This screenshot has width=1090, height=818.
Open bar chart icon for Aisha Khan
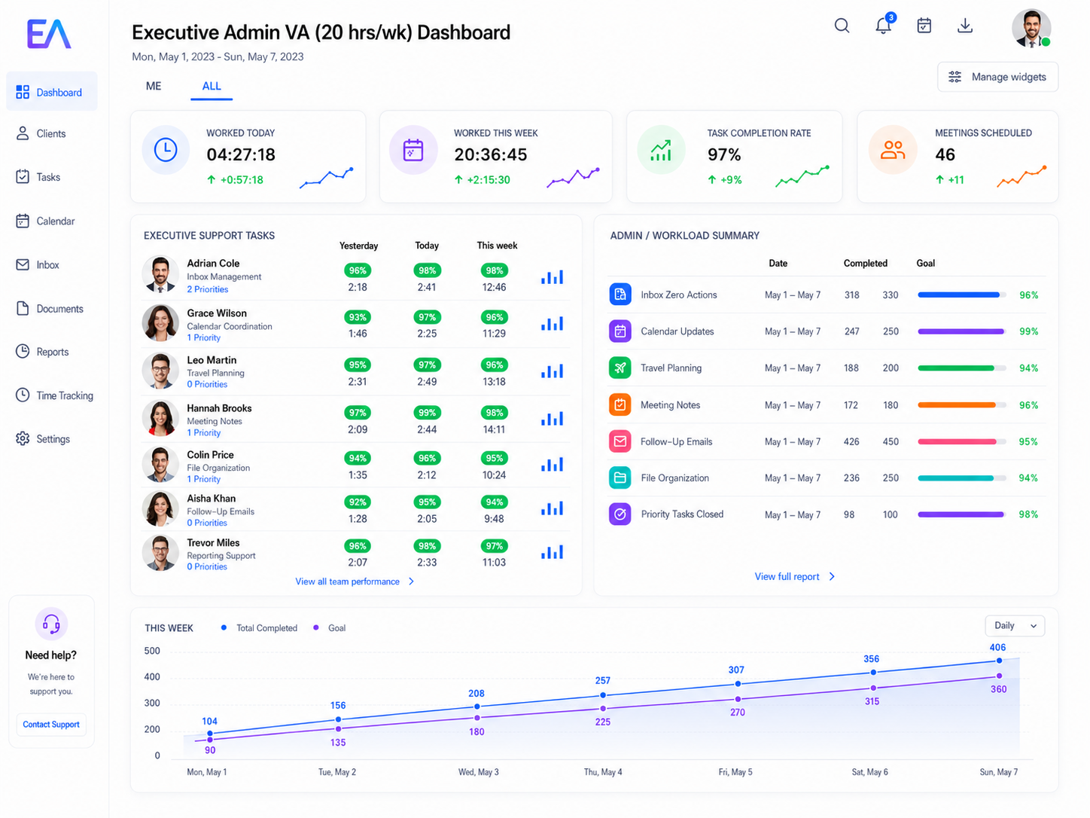pos(552,508)
